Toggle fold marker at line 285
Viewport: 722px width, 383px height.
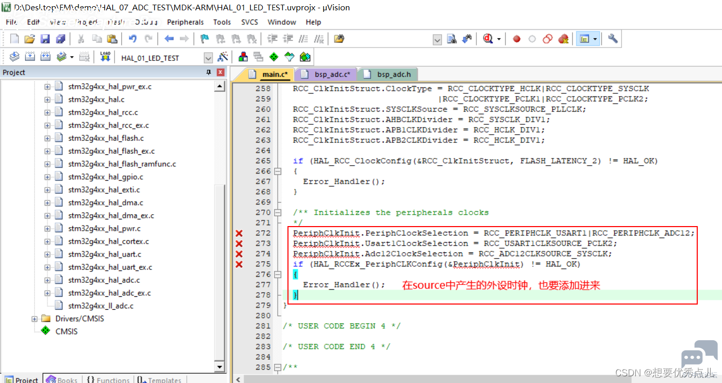[x=278, y=367]
